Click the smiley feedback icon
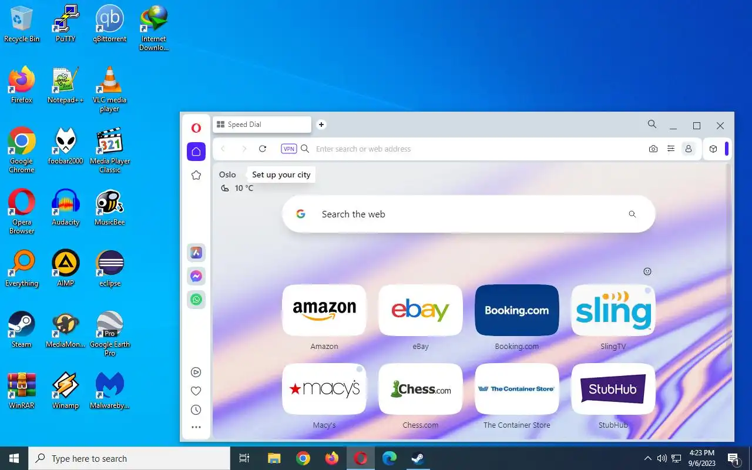752x470 pixels. 647,271
